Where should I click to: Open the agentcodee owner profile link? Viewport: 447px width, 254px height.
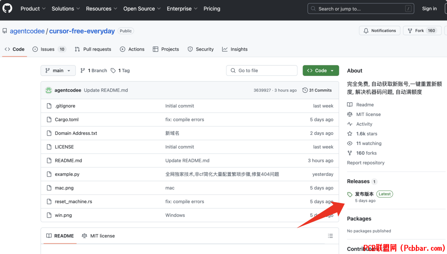pyautogui.click(x=27, y=31)
